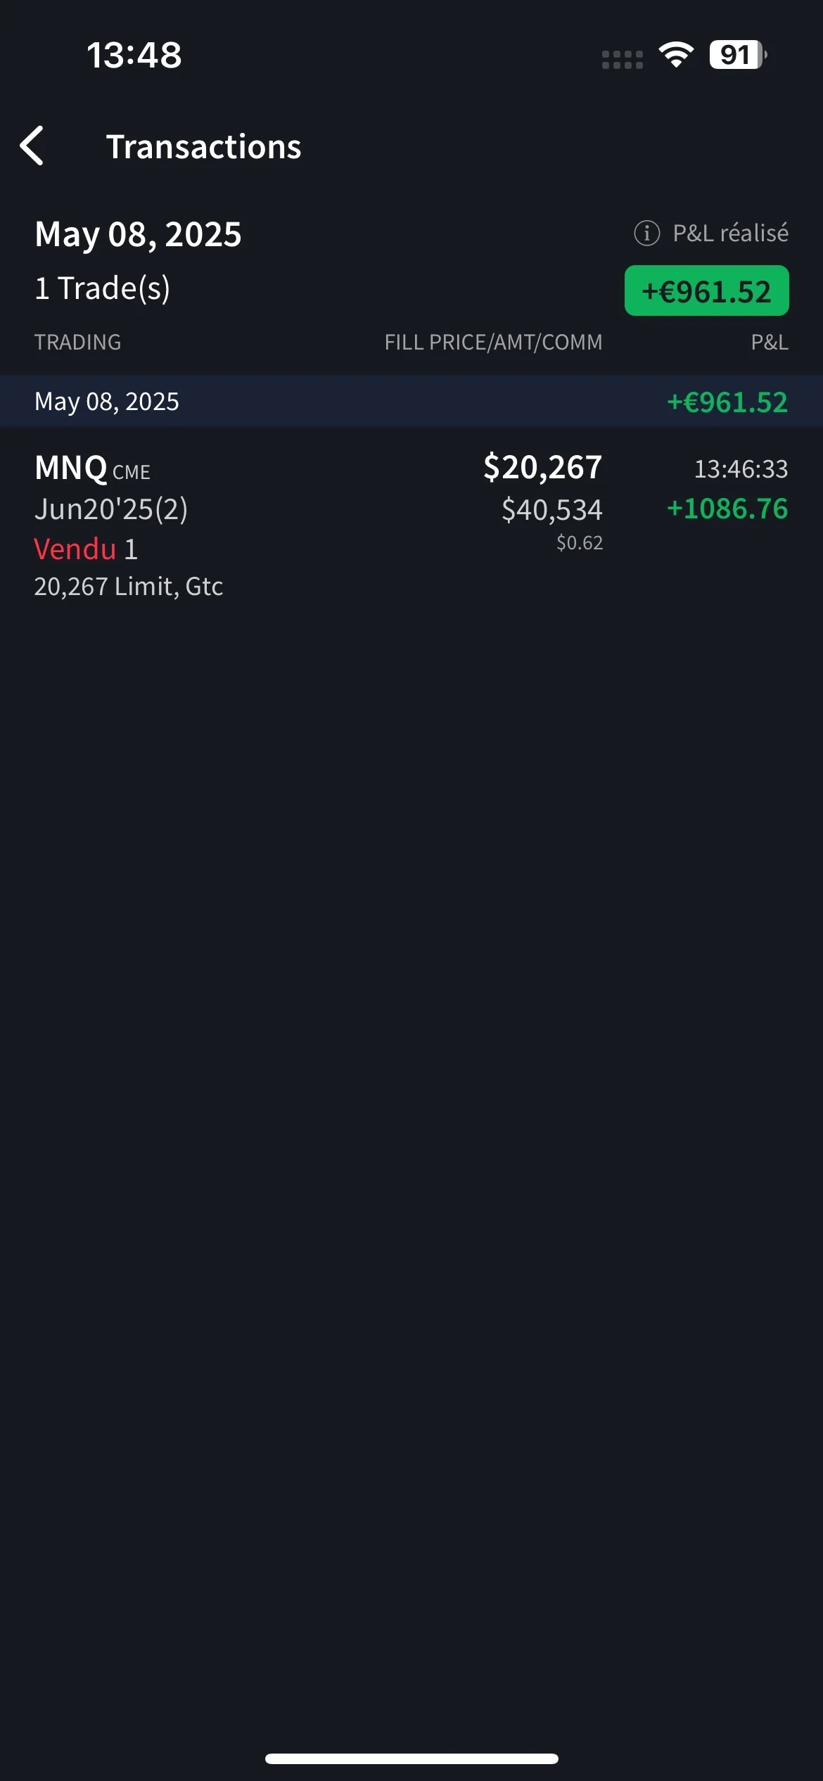Tap the red Vendu 1 label
Viewport: 823px width, 1781px height.
coord(86,549)
